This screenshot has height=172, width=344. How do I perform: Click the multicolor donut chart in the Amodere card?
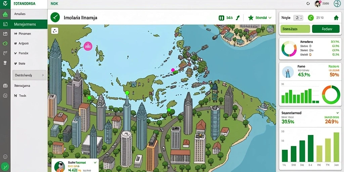pyautogui.click(x=289, y=49)
